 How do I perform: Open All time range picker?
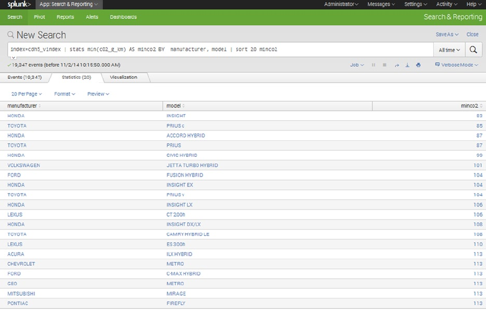pyautogui.click(x=449, y=50)
